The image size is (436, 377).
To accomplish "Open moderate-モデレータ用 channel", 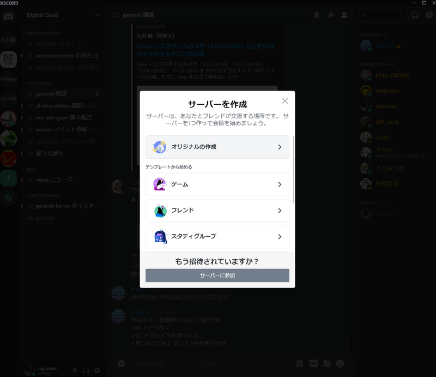I will point(63,142).
